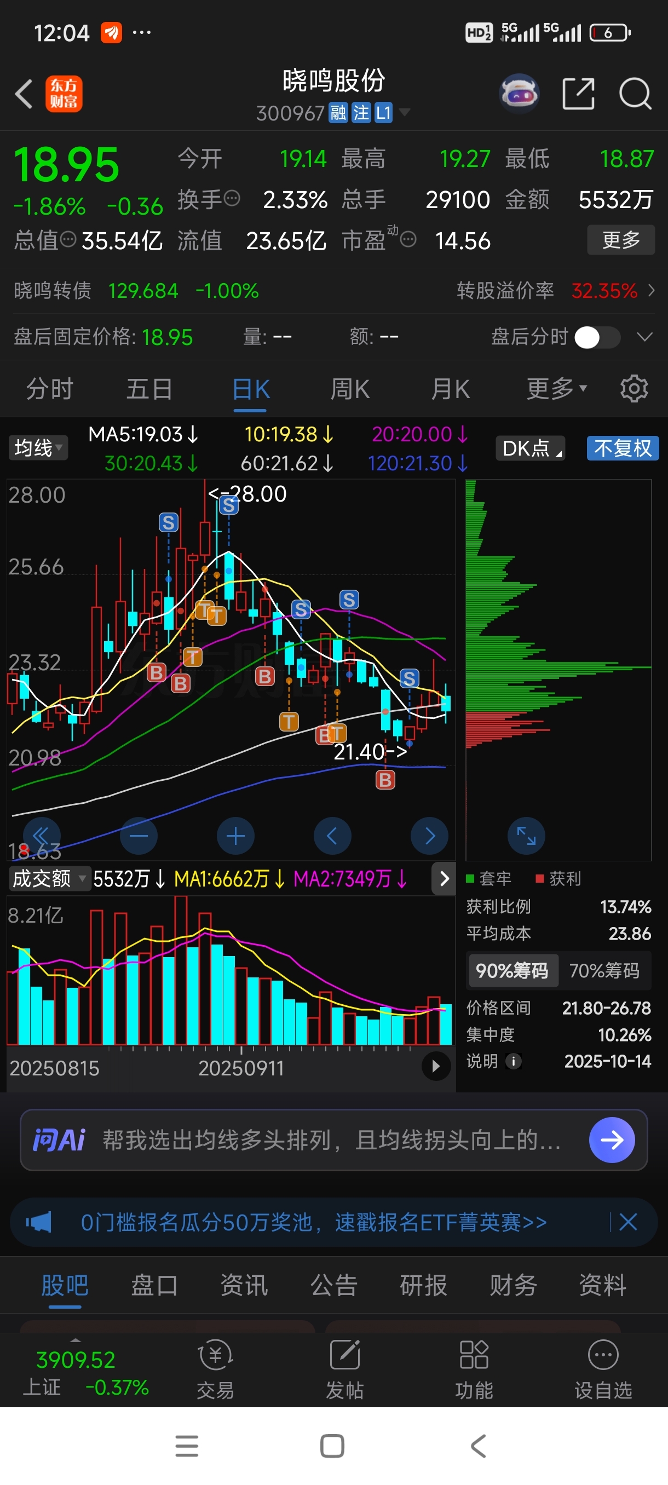Image resolution: width=668 pixels, height=1485 pixels.
Task: Tap the 说明 info icon
Action: 514,1061
